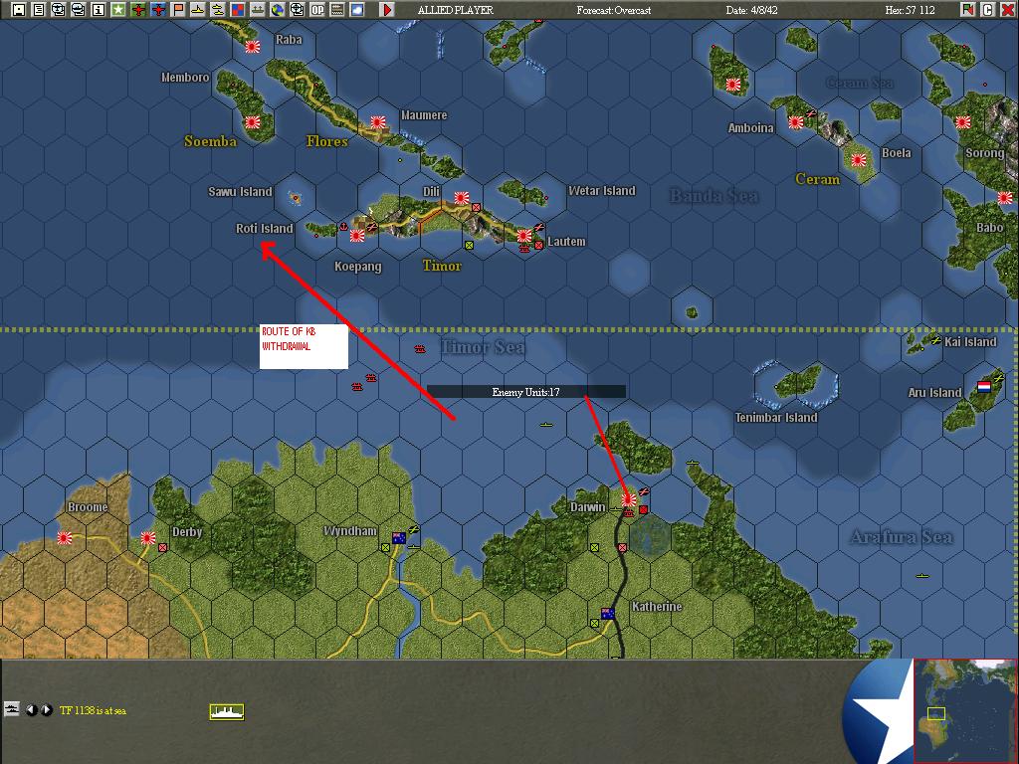Select the Australian flag at Katherine
This screenshot has width=1019, height=764.
tap(608, 613)
